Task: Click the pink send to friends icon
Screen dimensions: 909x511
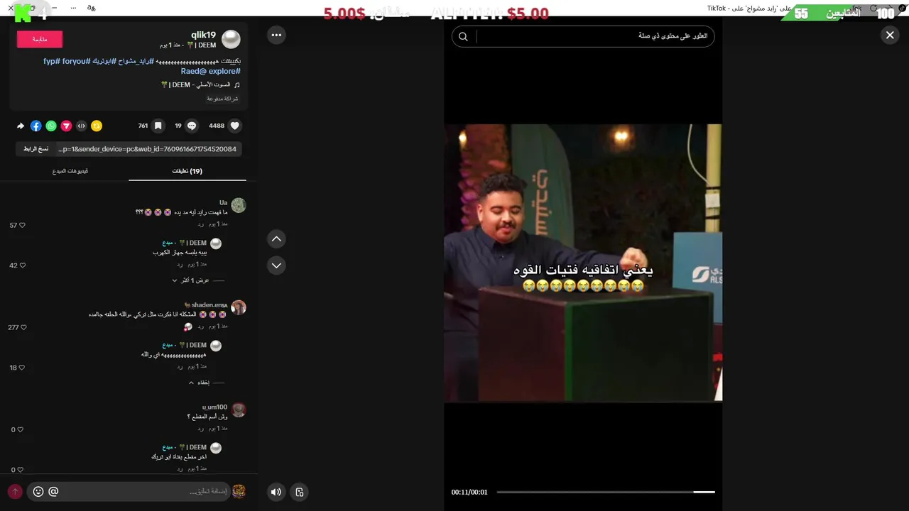Action: point(66,126)
